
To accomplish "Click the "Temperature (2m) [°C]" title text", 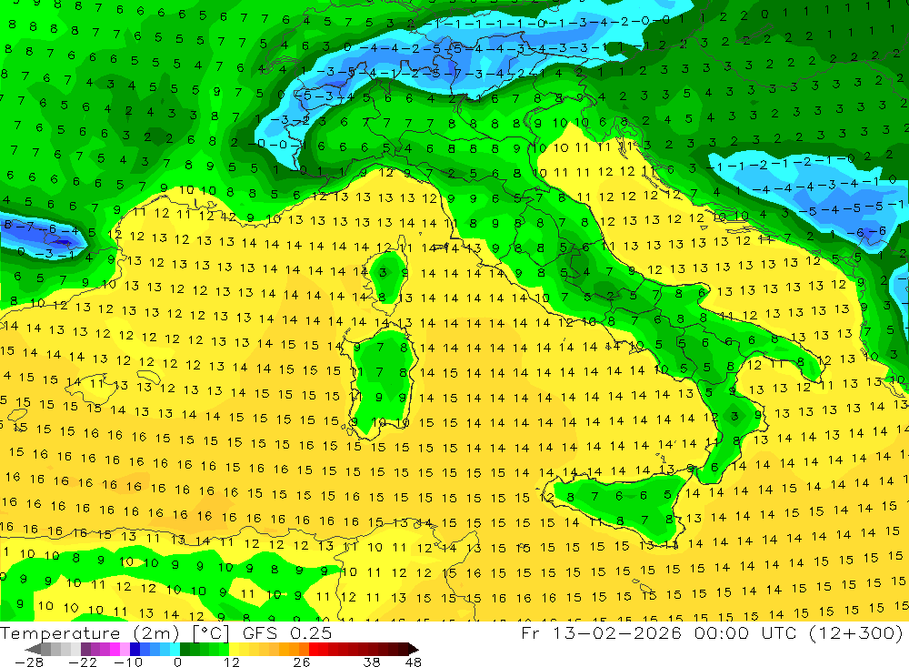I will (x=115, y=632).
